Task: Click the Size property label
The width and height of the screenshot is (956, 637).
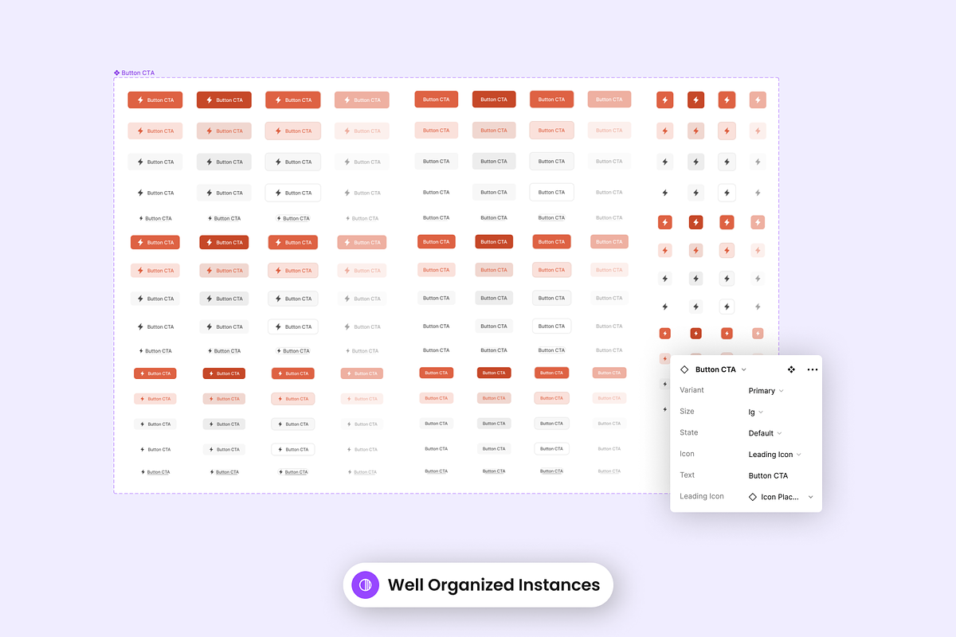Action: (687, 412)
